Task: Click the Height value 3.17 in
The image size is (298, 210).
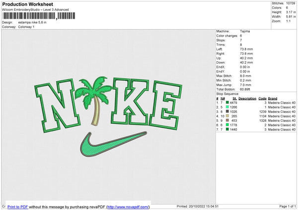Action: (x=291, y=12)
